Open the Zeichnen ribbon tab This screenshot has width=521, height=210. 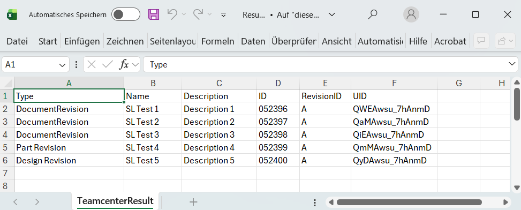[125, 41]
